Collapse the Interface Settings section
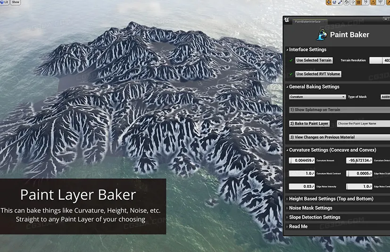This screenshot has height=252, width=390. 287,50
